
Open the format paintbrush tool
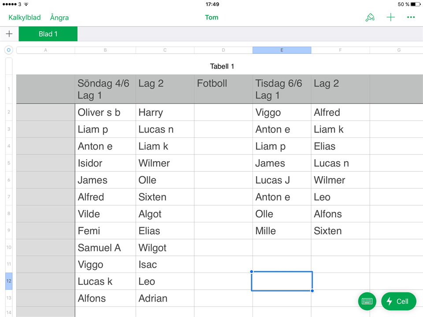point(370,18)
